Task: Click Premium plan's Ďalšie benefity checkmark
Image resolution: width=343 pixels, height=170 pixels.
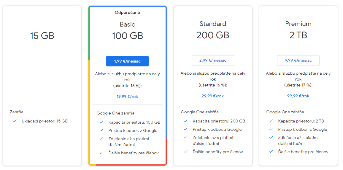Action: pyautogui.click(x=271, y=152)
